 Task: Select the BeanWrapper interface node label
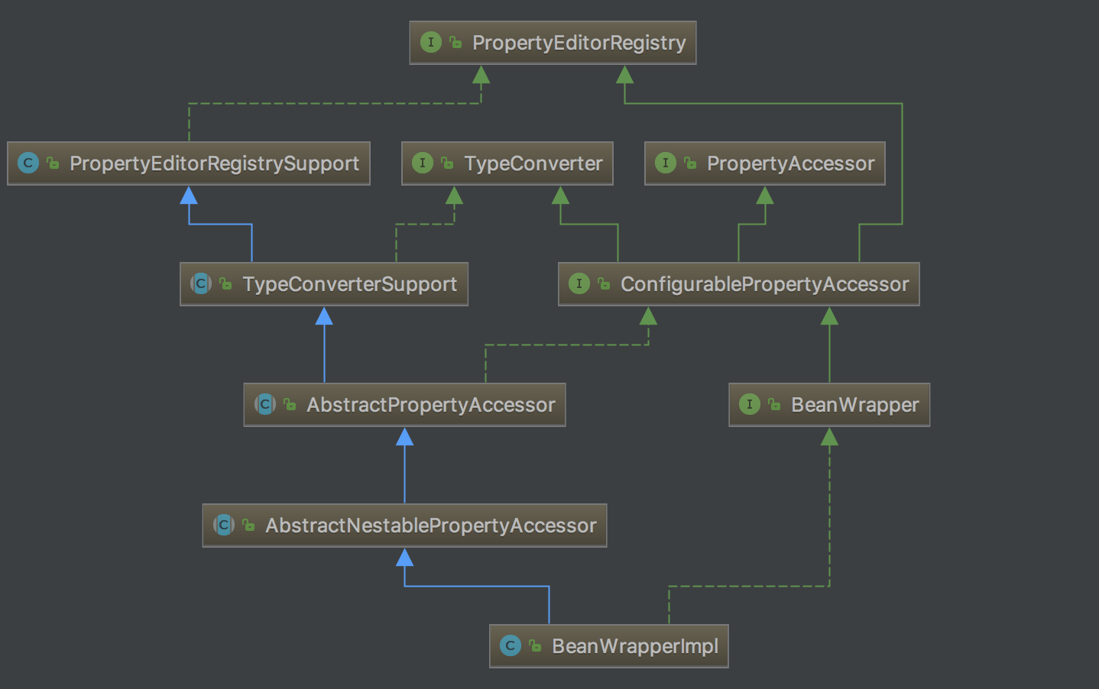(854, 405)
